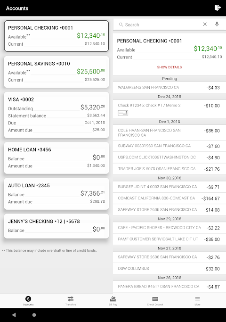
Task: Open the Check Deposit tab icon
Action: coord(155,299)
